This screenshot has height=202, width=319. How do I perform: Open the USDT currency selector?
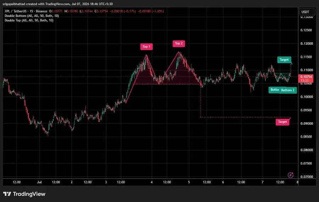(307, 12)
